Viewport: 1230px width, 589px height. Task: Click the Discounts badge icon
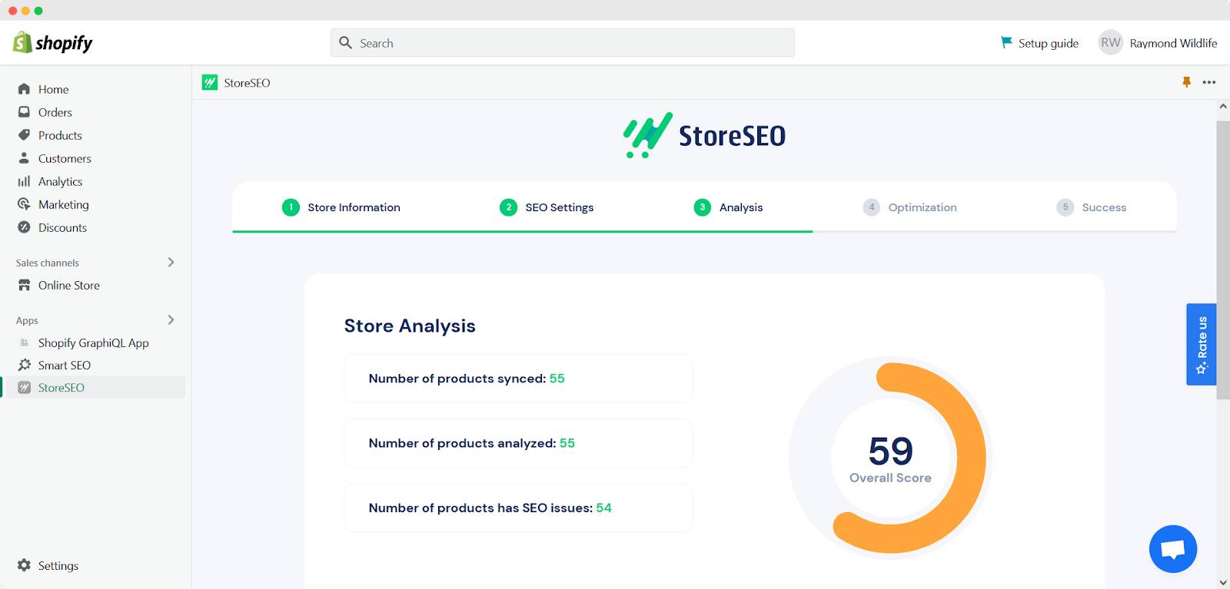coord(24,227)
